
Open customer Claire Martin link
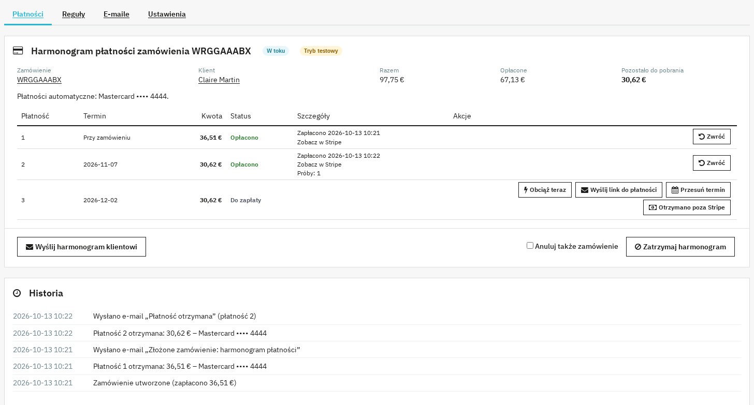click(x=219, y=80)
